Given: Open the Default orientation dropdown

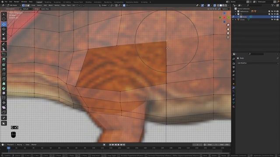Looking at the screenshot, I should coord(26,9).
